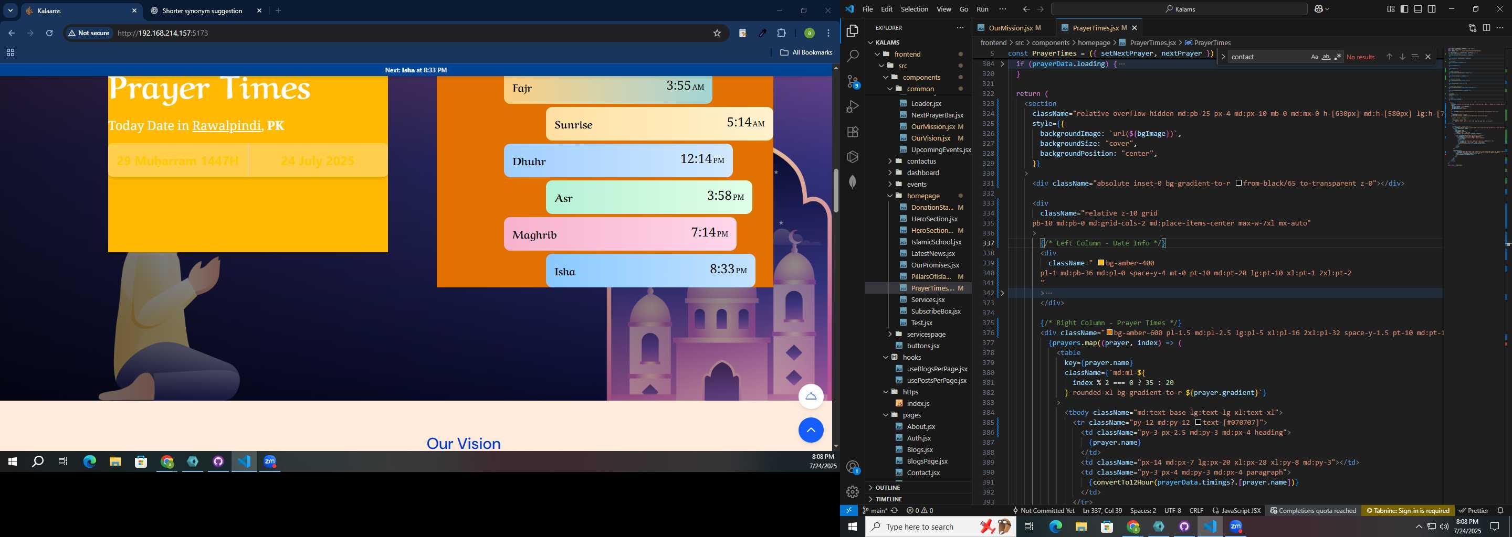Viewport: 1512px width, 537px height.
Task: Click Customize Layout icon in VS Code
Action: pyautogui.click(x=1391, y=9)
